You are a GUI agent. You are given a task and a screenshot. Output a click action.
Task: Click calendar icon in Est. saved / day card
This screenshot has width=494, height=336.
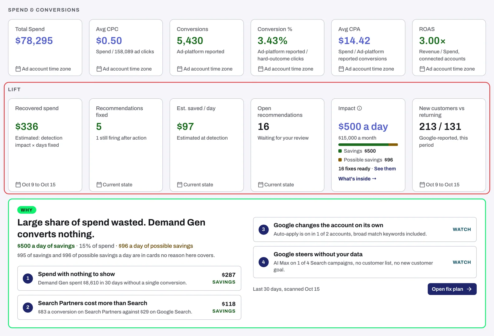pos(180,185)
